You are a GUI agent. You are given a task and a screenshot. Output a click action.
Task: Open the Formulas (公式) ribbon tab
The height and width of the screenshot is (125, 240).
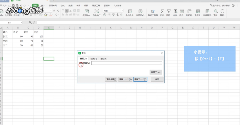pyautogui.click(x=63, y=5)
